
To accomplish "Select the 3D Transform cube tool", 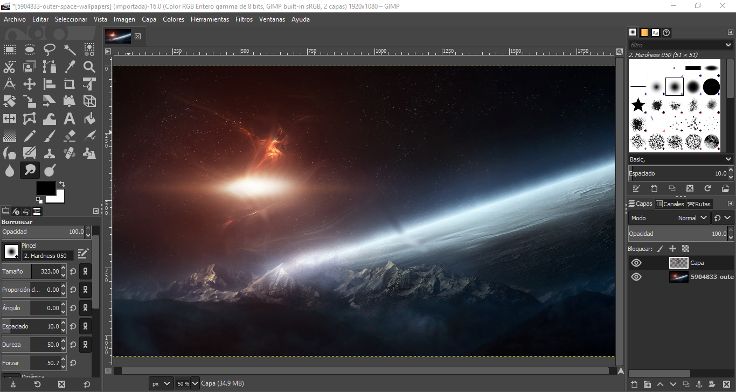I will [x=89, y=101].
